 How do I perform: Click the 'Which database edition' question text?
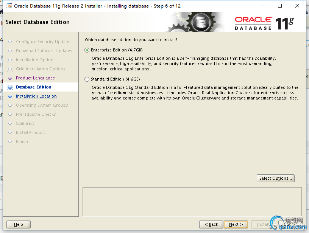pos(131,40)
